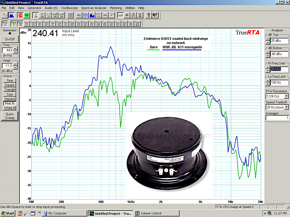Click the Quick Sweep button
The height and width of the screenshot is (217, 290).
(x=10, y=116)
